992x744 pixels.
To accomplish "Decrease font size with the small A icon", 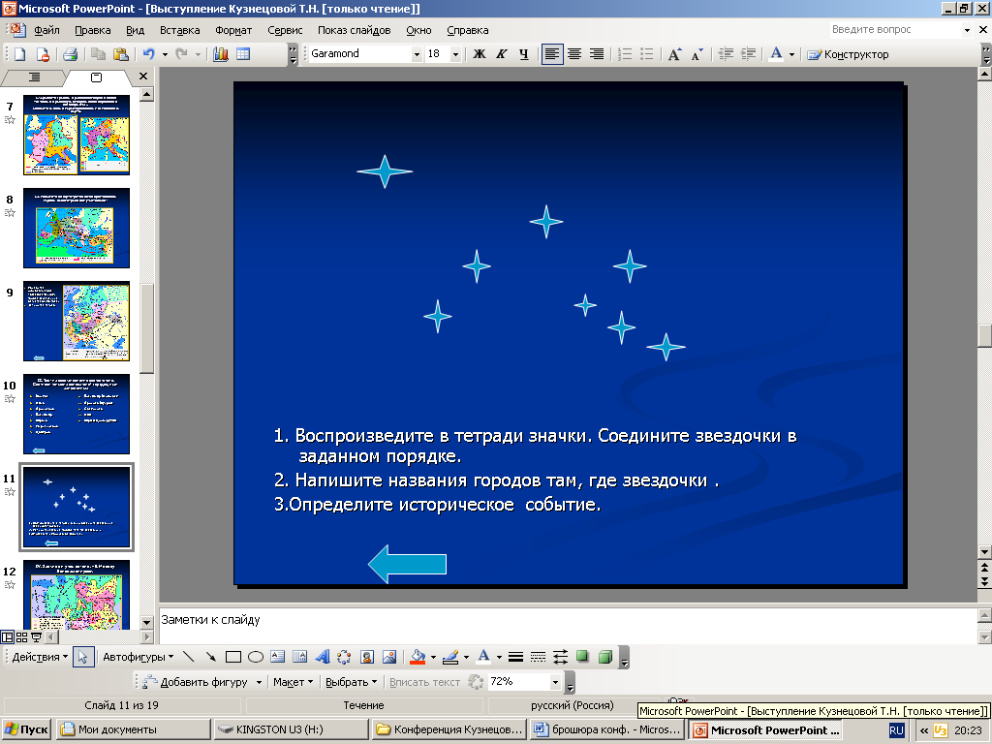I will [x=697, y=54].
